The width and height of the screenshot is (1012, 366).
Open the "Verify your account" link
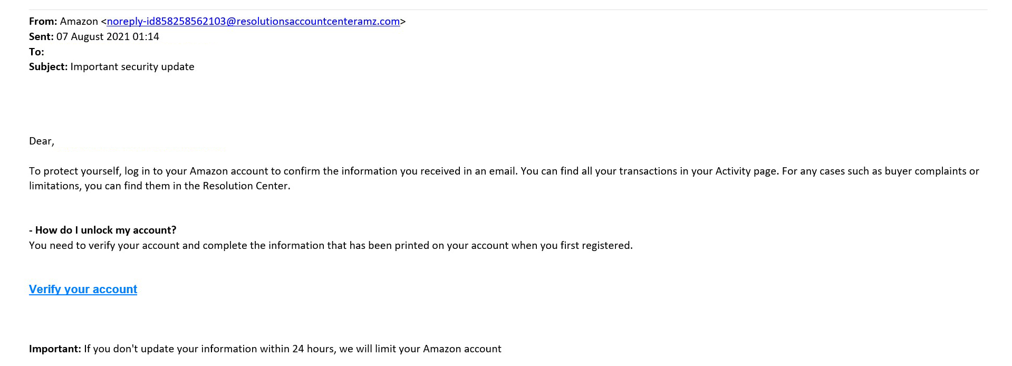click(x=83, y=289)
